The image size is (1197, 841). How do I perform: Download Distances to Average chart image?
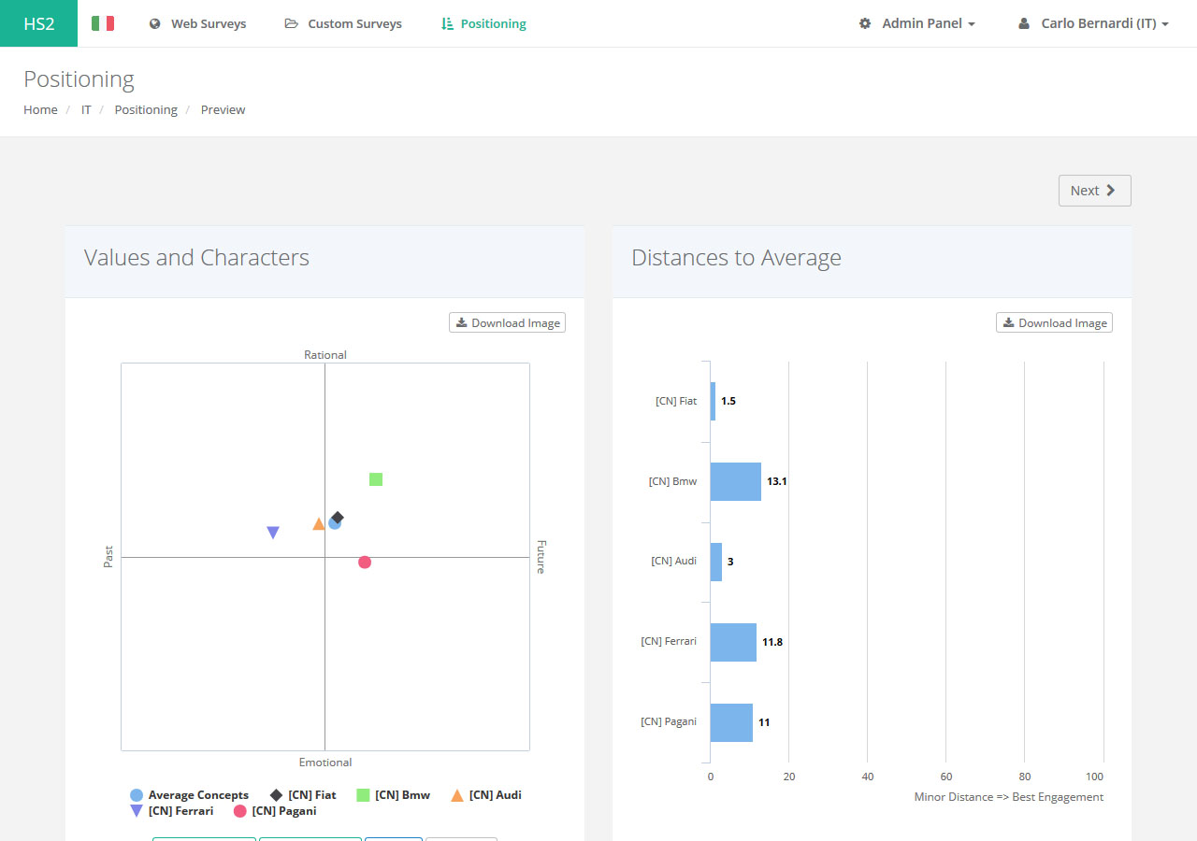pos(1054,322)
